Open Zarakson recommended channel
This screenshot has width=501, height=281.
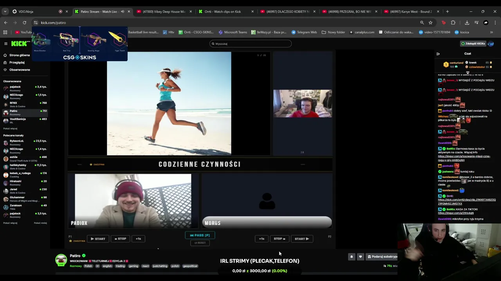point(25,207)
